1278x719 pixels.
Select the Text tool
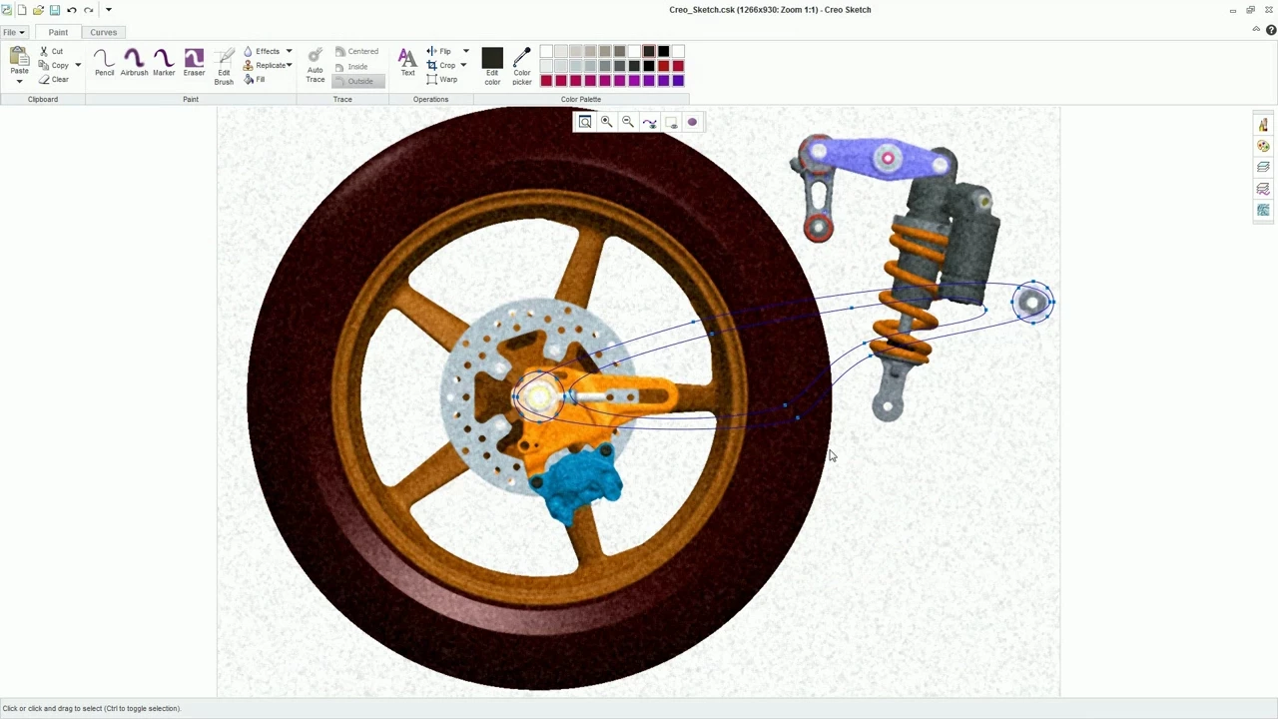tap(407, 62)
